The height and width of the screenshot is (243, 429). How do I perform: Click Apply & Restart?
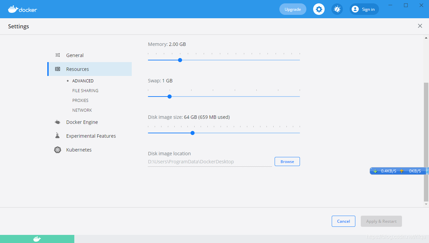pos(381,221)
